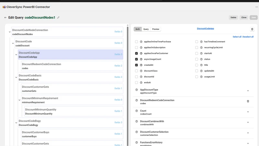Click Select all fields link
This screenshot has height=146, width=259.
pos(237,37)
